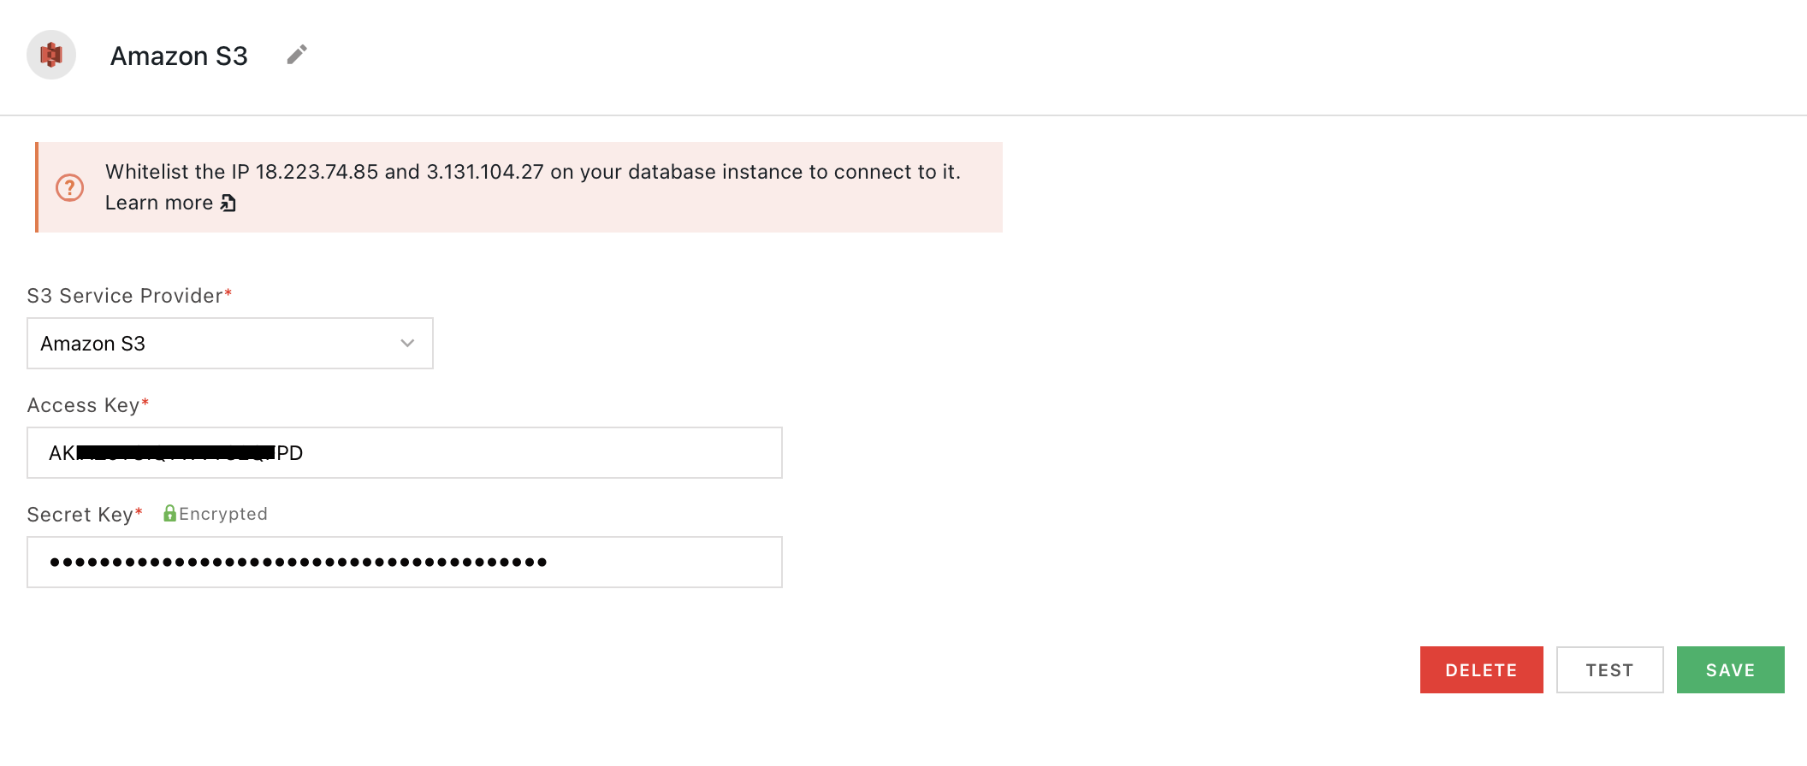
Task: Click the Amazon S3 connector logo
Action: tap(51, 56)
